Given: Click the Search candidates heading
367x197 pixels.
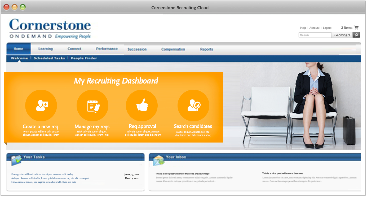Looking at the screenshot, I should [x=193, y=126].
